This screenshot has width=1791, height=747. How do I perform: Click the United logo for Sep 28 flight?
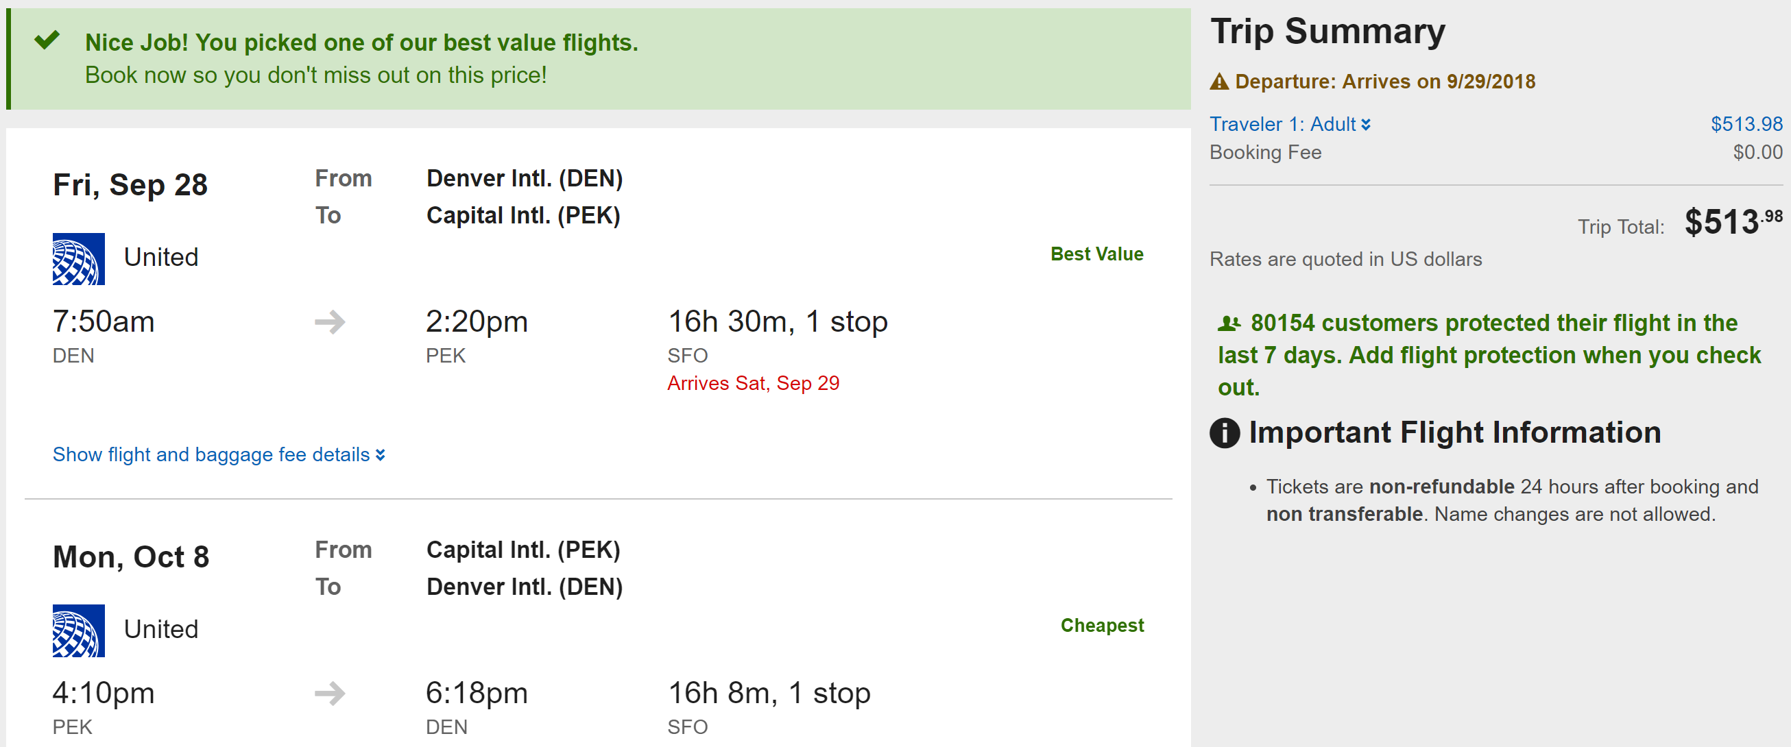(79, 258)
